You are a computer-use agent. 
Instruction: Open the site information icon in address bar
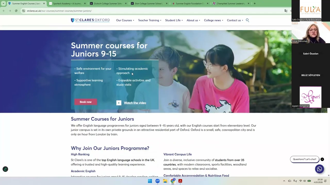[23, 11]
